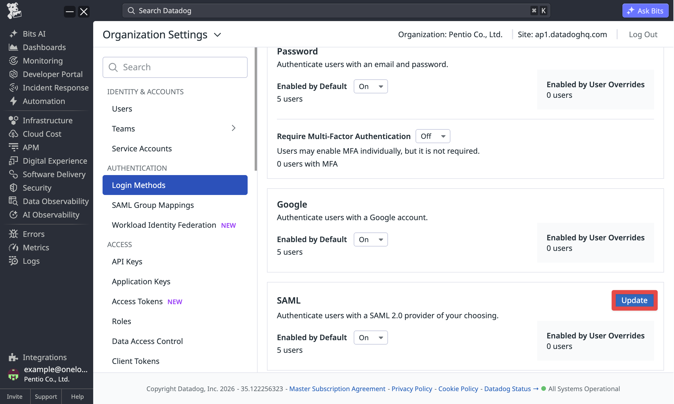Click the Integrations puzzle icon
Image resolution: width=674 pixels, height=404 pixels.
(13, 357)
